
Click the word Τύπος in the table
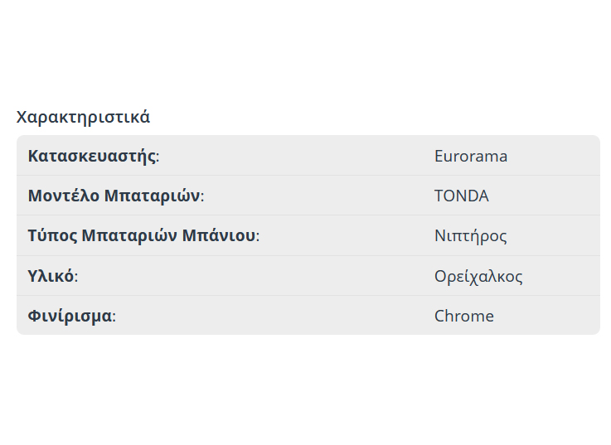(x=52, y=235)
